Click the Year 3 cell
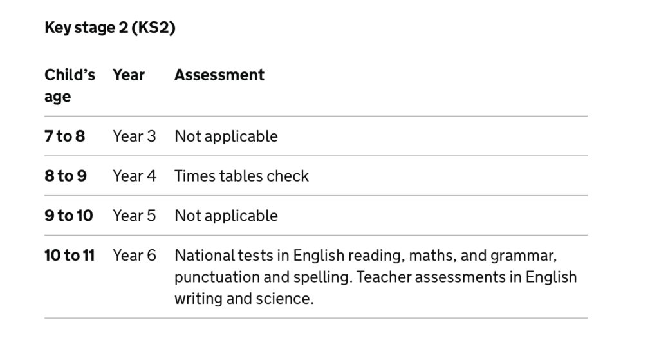 pos(134,136)
